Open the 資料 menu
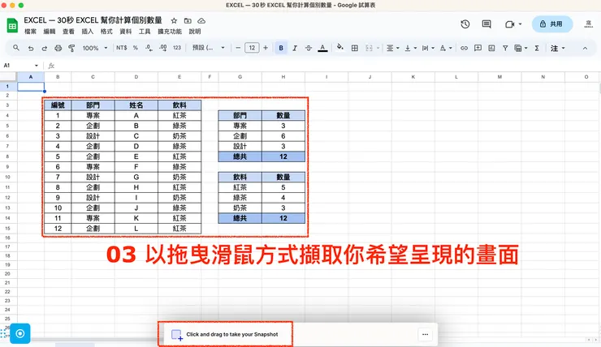This screenshot has height=347, width=601. (x=126, y=32)
